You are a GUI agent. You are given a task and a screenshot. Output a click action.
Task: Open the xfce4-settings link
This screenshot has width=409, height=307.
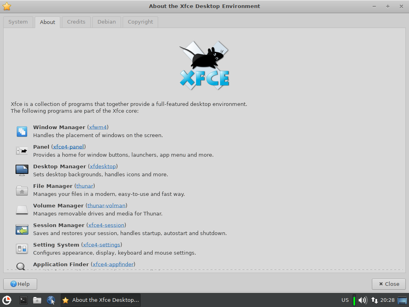[x=102, y=245]
